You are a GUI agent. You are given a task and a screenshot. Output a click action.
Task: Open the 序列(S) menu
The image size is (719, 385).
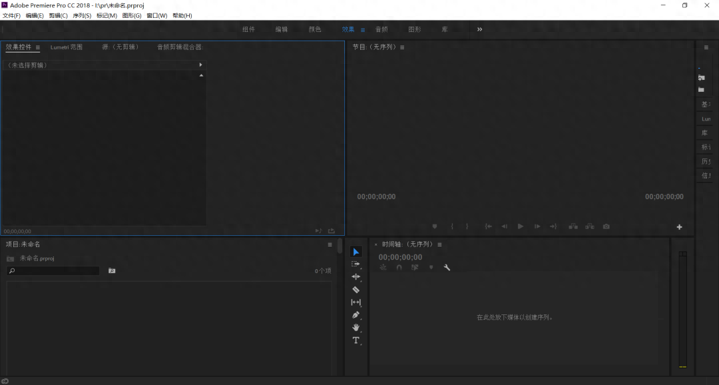[82, 15]
